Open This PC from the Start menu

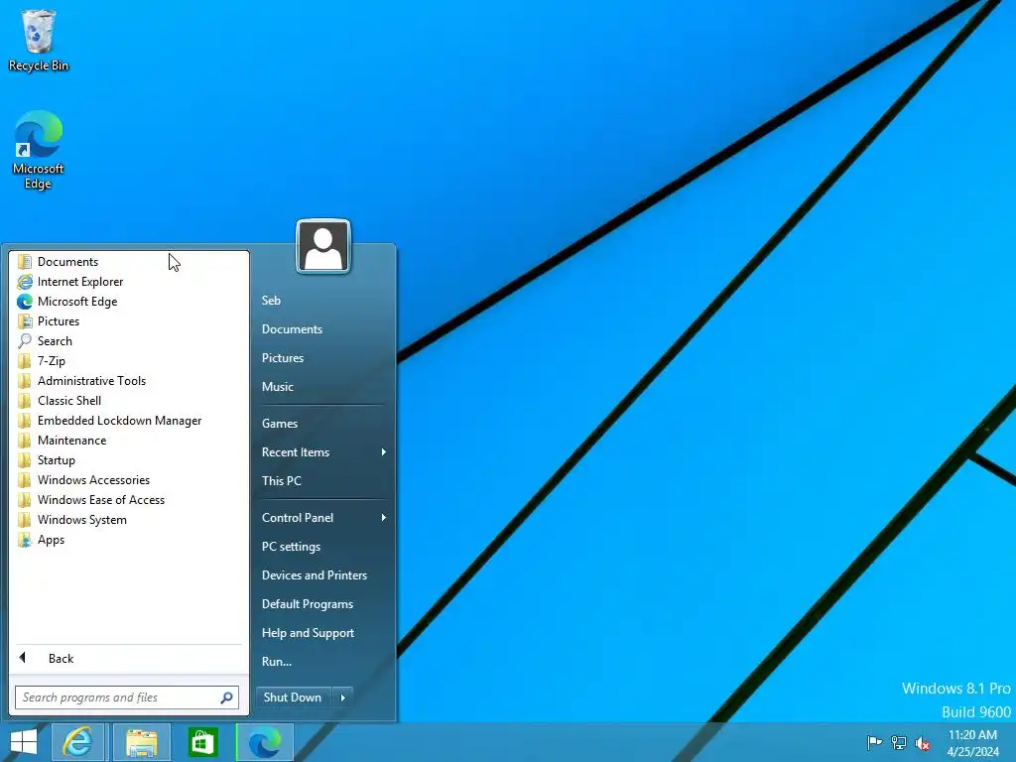(281, 481)
